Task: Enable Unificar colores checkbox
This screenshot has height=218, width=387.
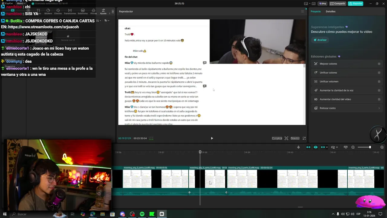Action: [379, 73]
